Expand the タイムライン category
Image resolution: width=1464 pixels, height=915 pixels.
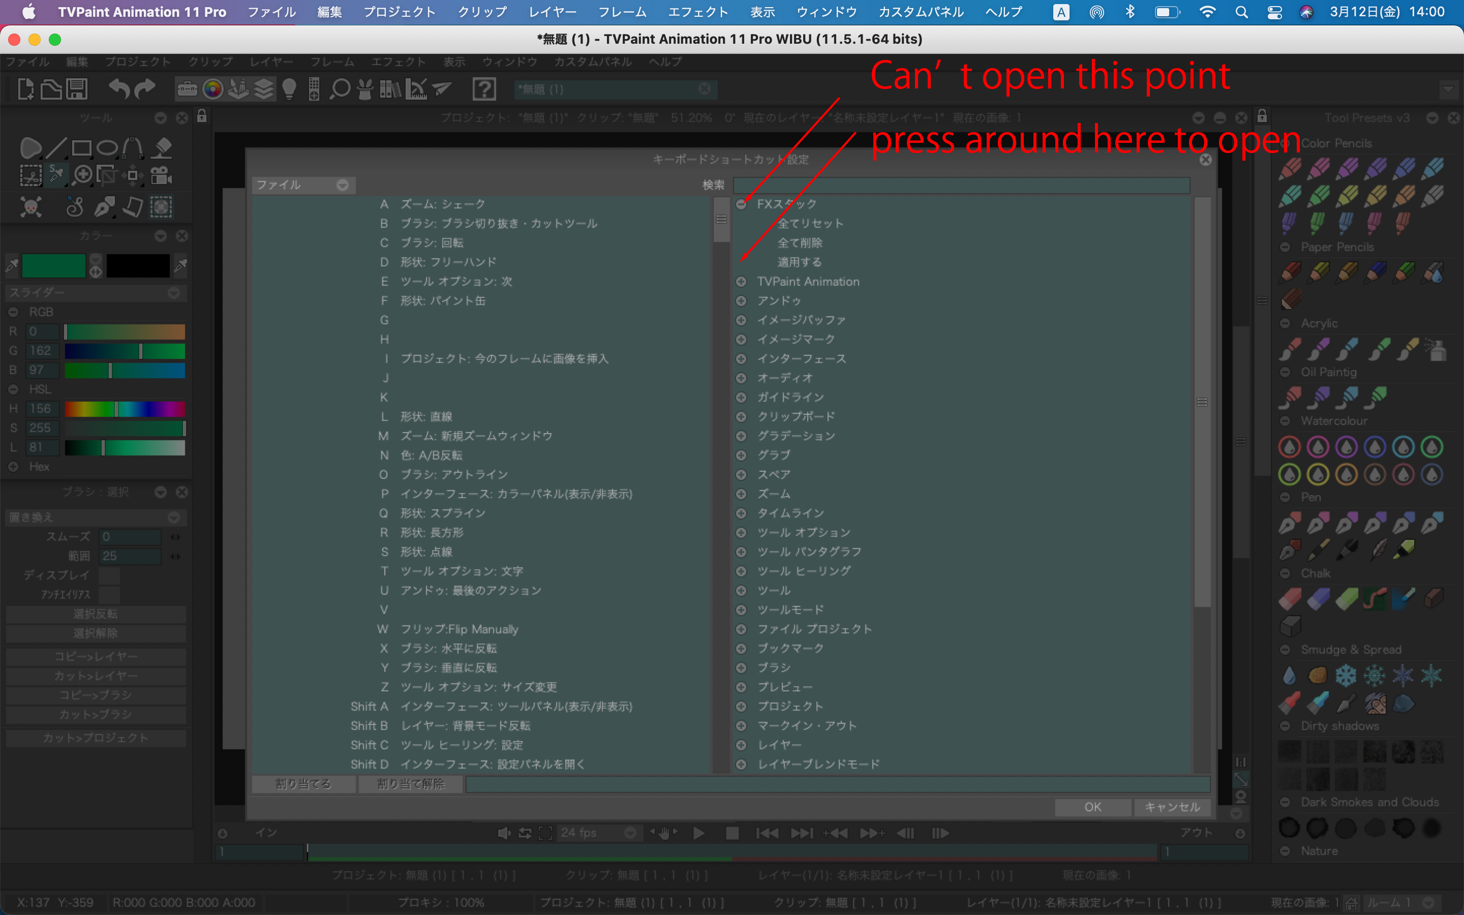(741, 513)
